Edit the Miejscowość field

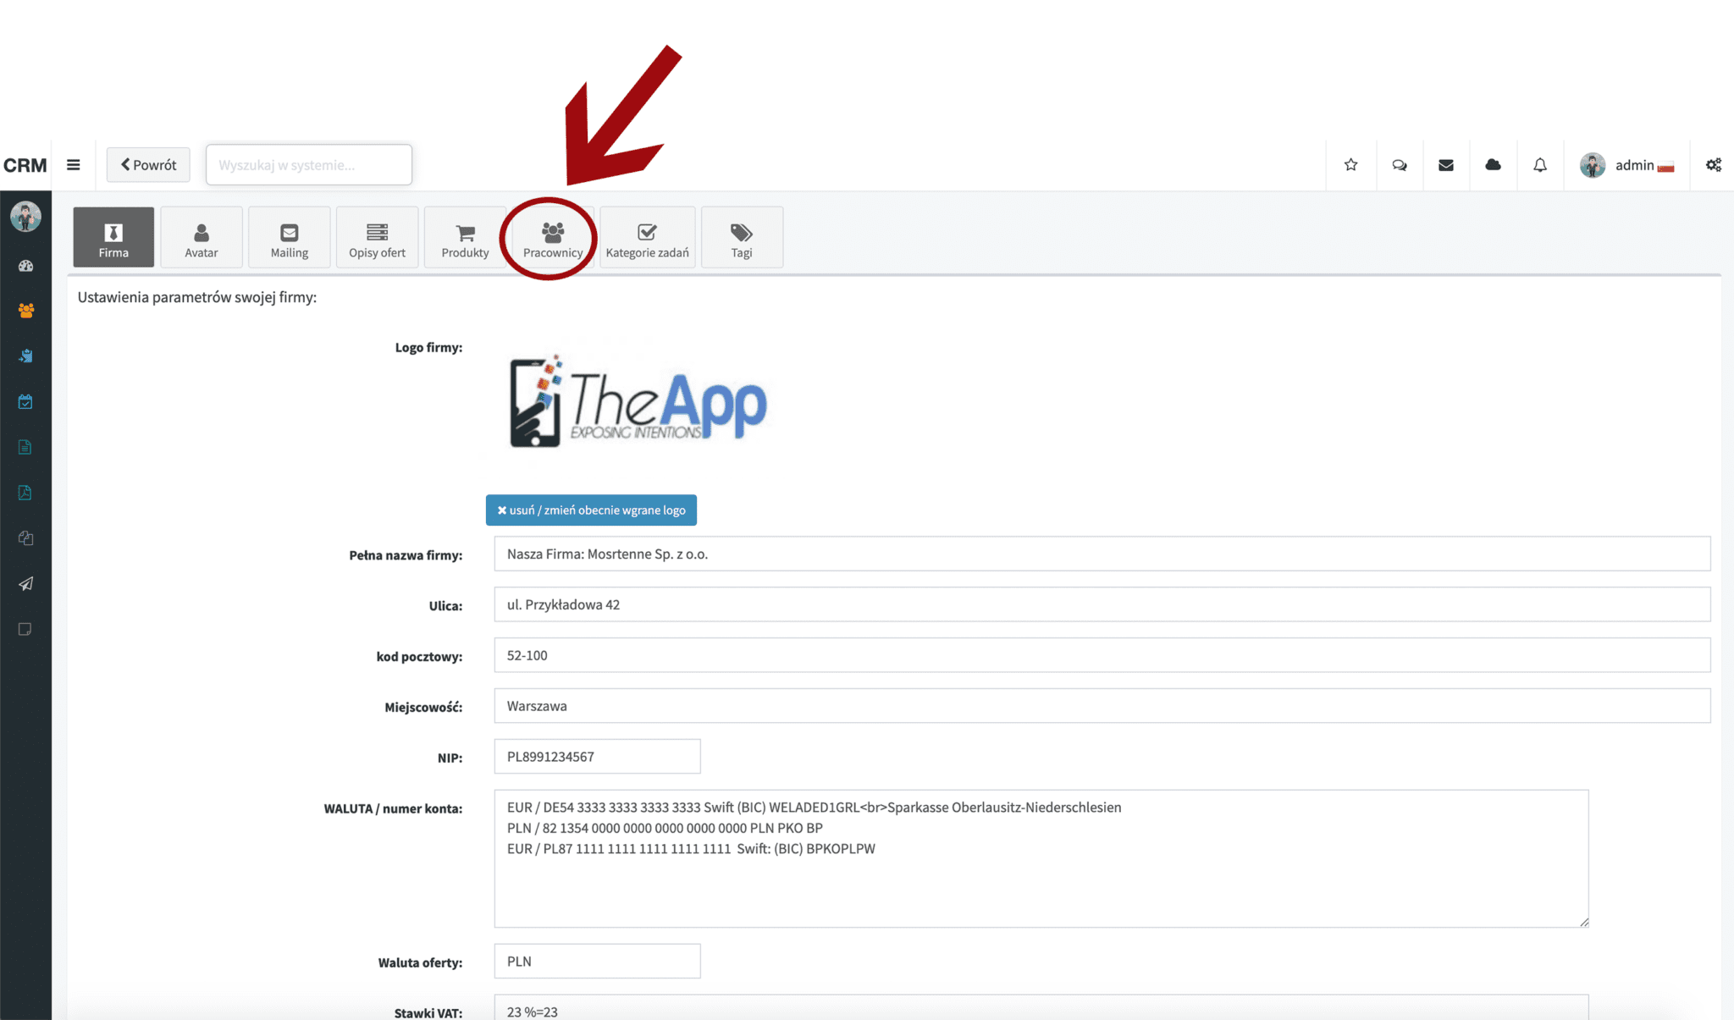click(x=1102, y=706)
